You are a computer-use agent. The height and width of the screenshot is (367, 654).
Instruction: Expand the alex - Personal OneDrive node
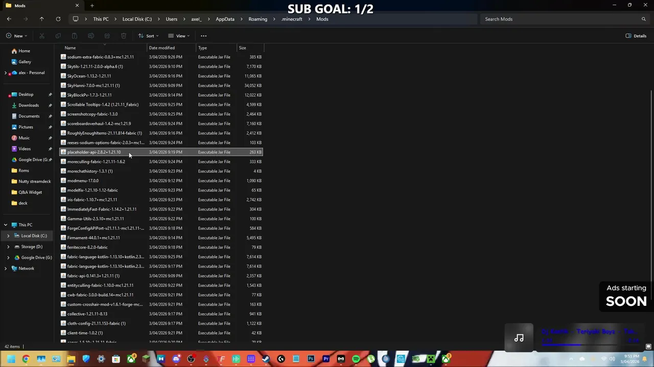[6, 73]
